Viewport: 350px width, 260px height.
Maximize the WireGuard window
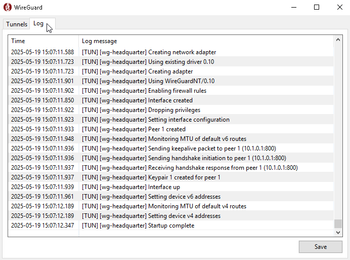(317, 8)
